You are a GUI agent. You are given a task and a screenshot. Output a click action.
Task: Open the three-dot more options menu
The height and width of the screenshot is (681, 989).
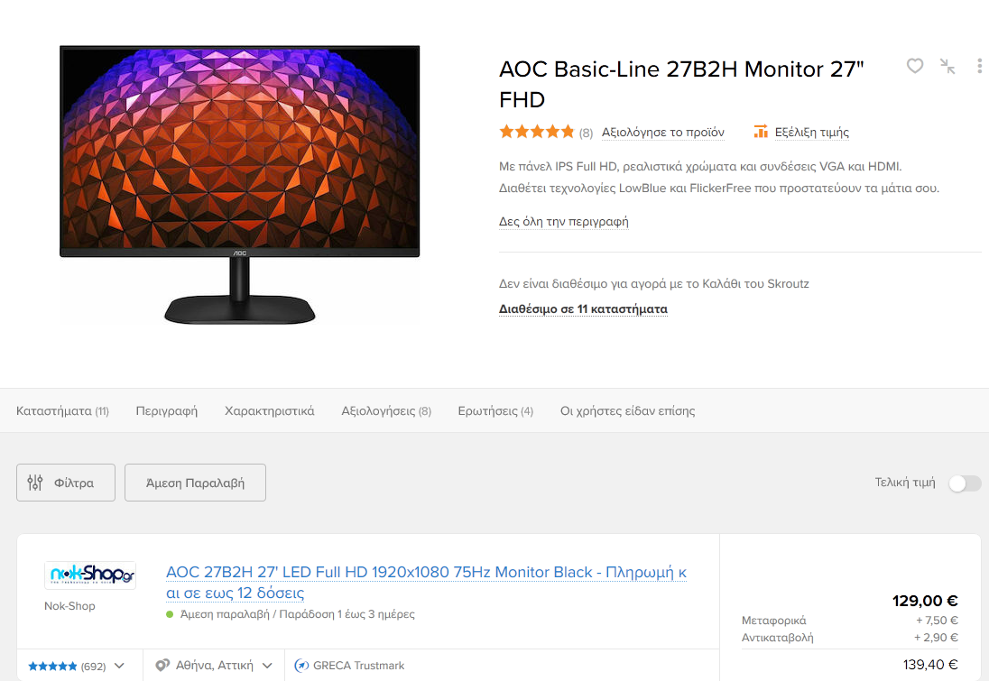pos(979,66)
